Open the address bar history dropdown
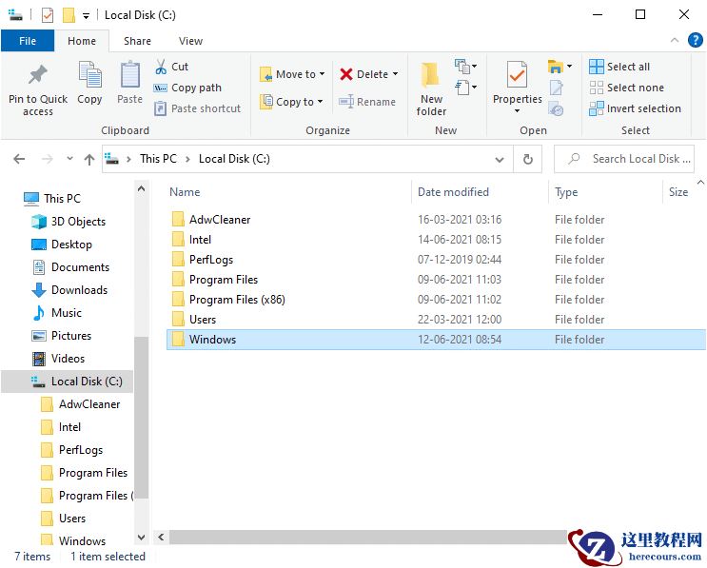Image resolution: width=707 pixels, height=568 pixels. click(500, 160)
